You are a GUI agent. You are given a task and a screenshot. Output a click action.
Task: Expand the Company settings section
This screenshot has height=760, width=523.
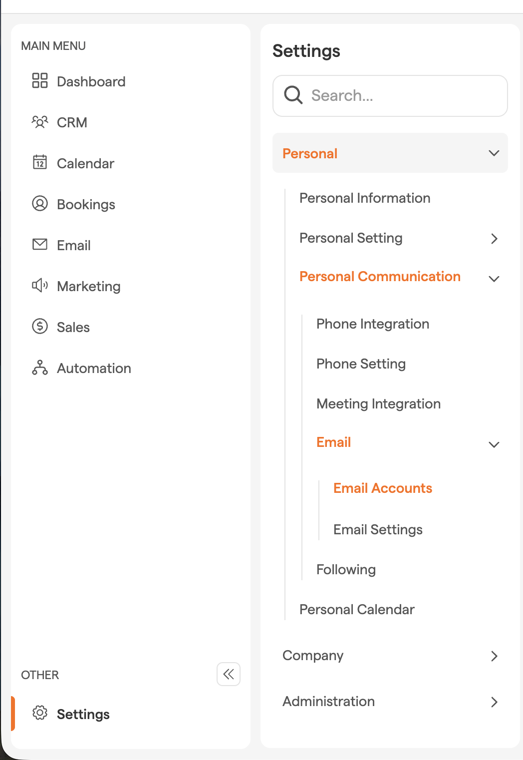click(x=494, y=656)
